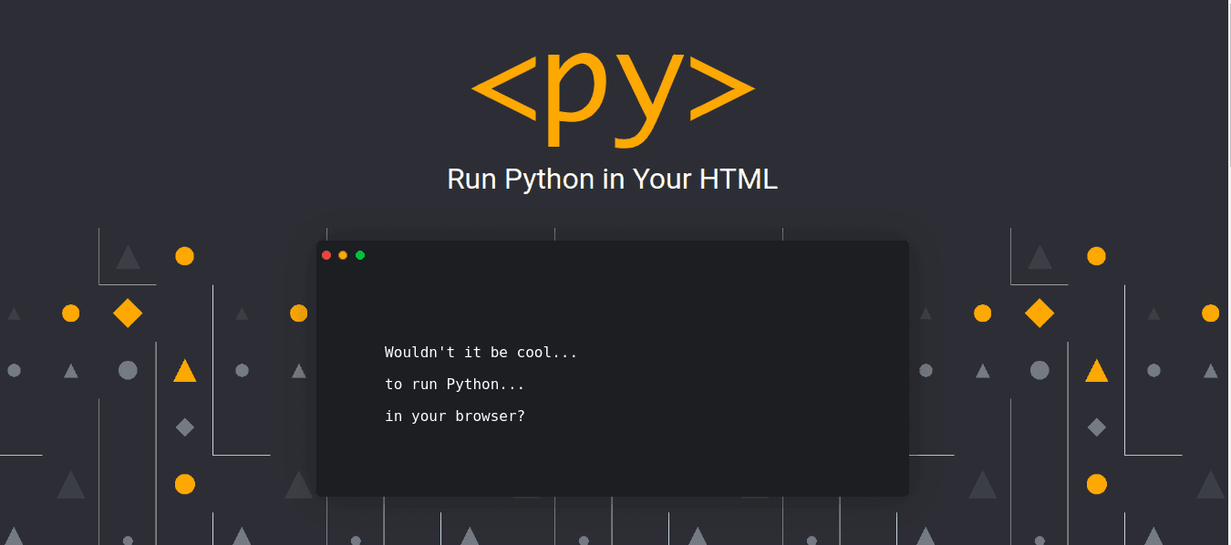The width and height of the screenshot is (1231, 545).
Task: Click the topmost orange circle on left side
Action: pos(185,256)
